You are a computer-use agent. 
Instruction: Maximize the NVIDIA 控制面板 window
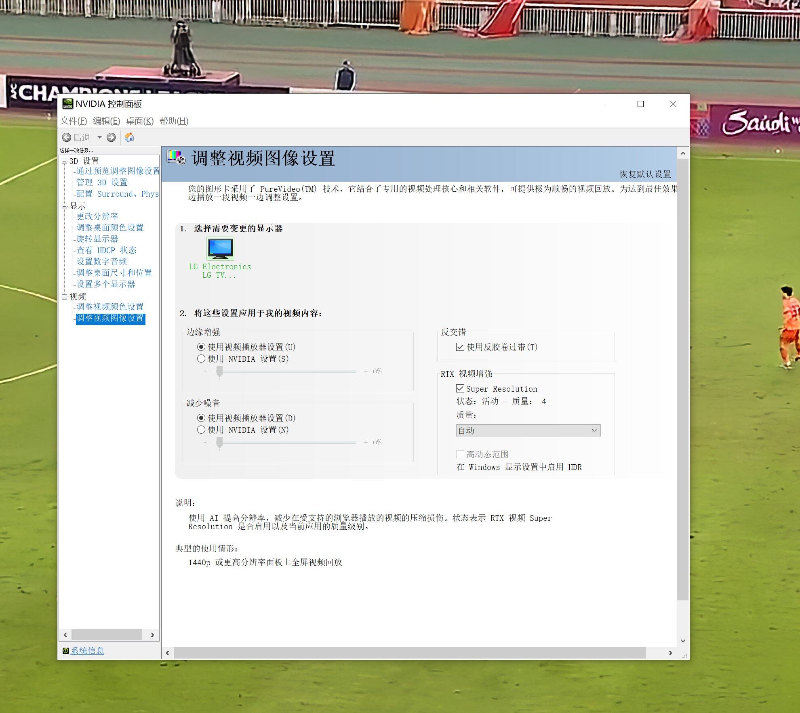[640, 104]
